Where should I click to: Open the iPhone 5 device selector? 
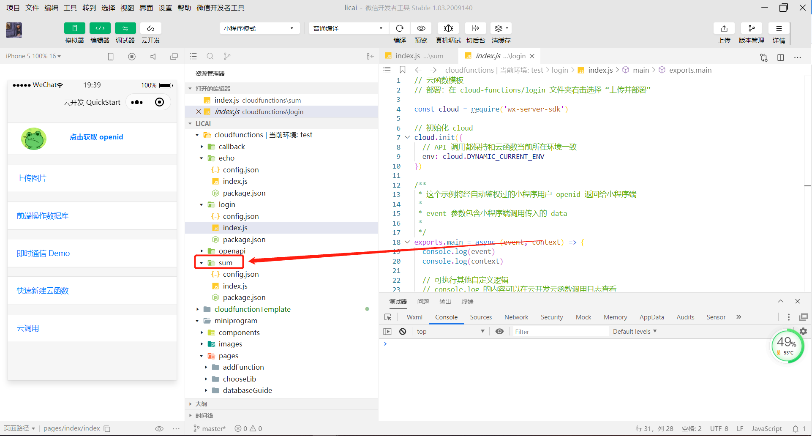point(33,56)
